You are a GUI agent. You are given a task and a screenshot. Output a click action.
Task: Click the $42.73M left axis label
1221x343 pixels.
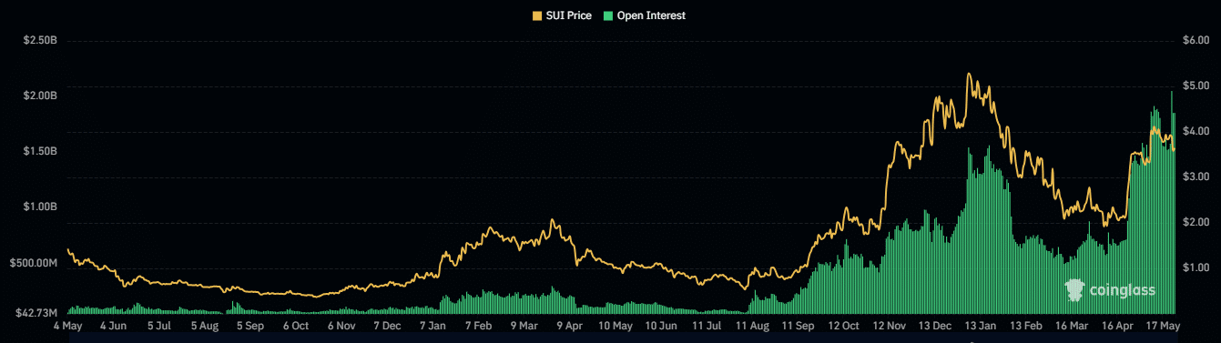[36, 313]
